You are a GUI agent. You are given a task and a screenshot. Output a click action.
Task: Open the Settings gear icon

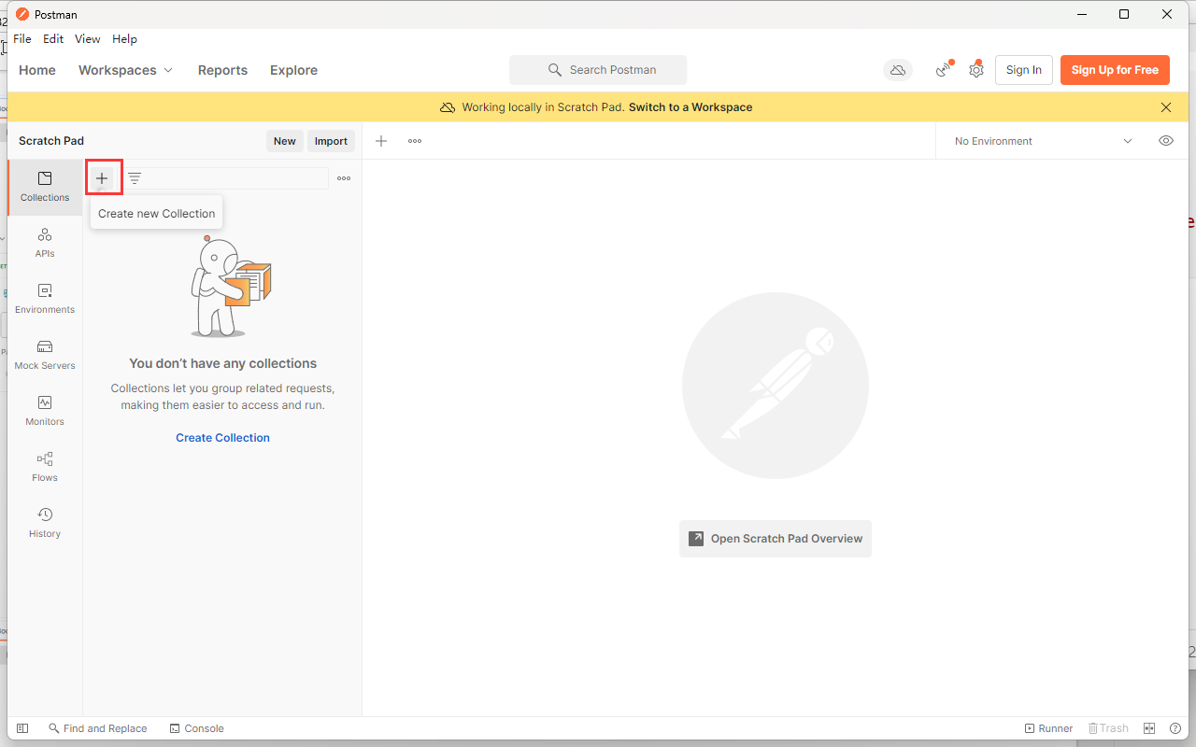tap(976, 70)
